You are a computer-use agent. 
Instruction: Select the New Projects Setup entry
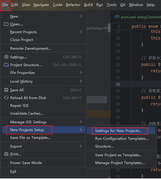[43, 130]
